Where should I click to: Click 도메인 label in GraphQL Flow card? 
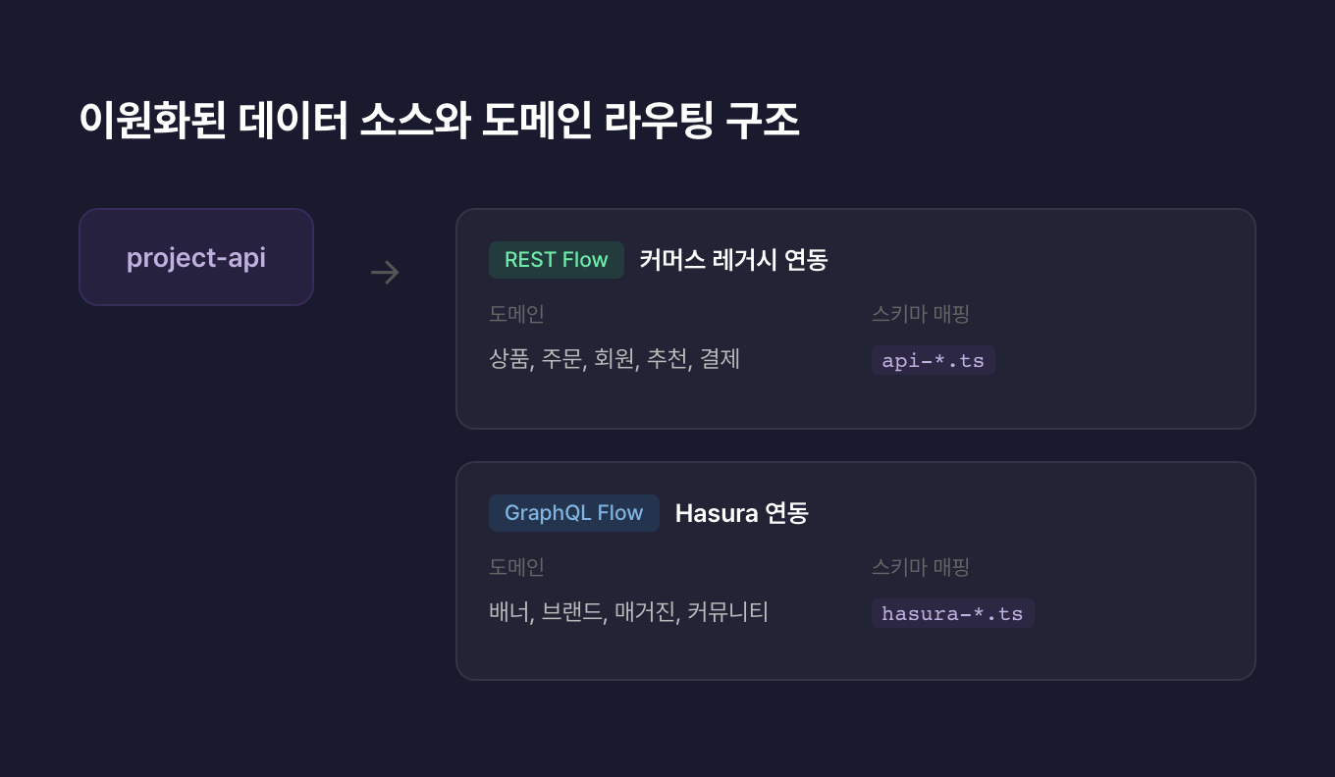(x=516, y=567)
